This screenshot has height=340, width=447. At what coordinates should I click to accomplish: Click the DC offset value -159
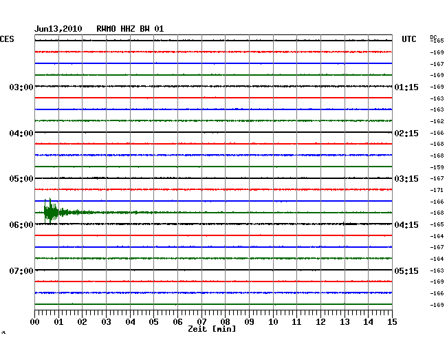(x=437, y=167)
